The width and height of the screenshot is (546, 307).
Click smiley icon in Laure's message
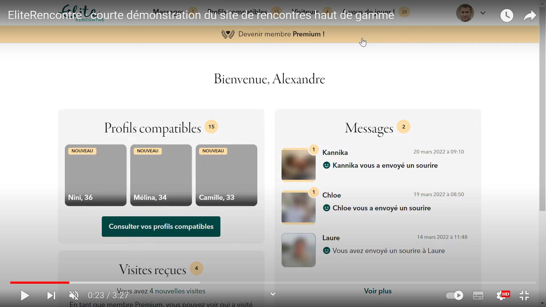tap(326, 250)
